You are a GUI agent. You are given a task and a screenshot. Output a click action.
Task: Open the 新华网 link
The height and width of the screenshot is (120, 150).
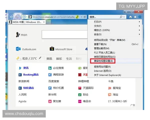(x=52, y=95)
